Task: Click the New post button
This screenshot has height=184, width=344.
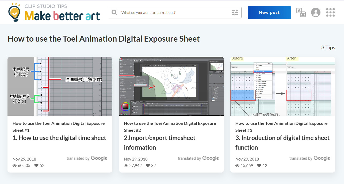Action: coord(269,13)
